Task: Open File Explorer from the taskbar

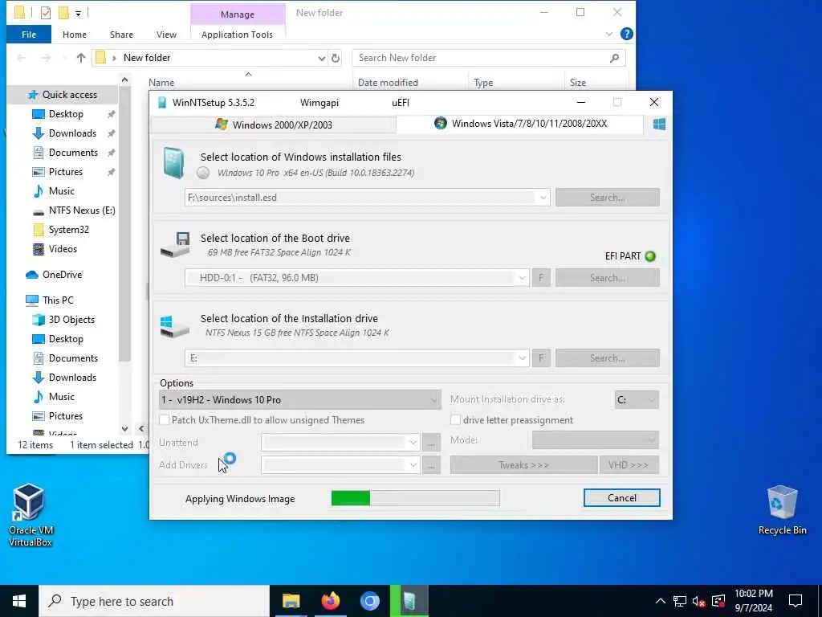Action: [291, 601]
